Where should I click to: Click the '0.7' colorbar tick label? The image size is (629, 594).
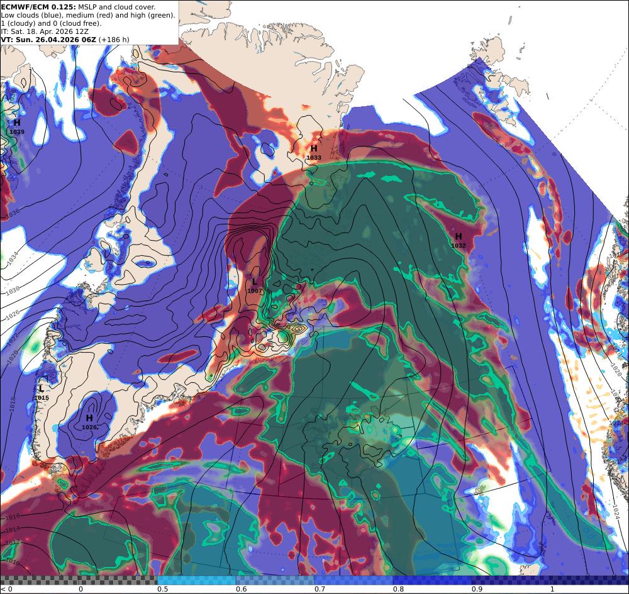[320, 589]
